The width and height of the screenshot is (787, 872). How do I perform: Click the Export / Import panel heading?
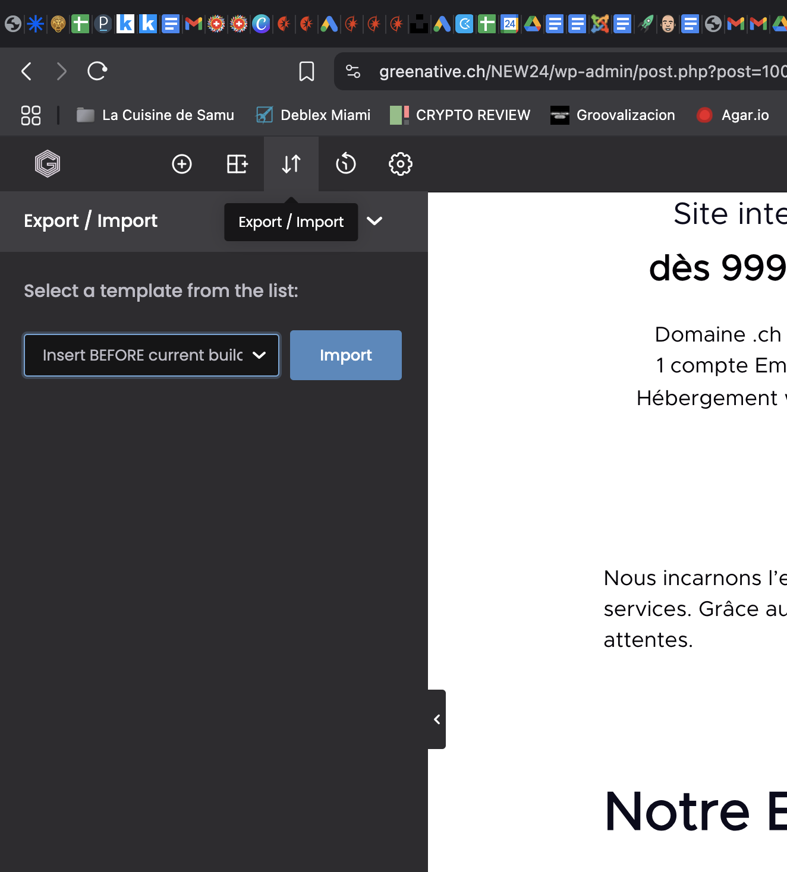tap(90, 221)
